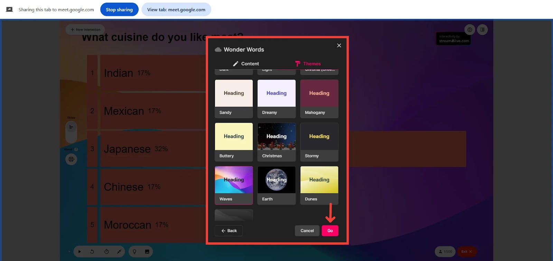
Task: Click View tab: meet.google.com
Action: pos(176,10)
